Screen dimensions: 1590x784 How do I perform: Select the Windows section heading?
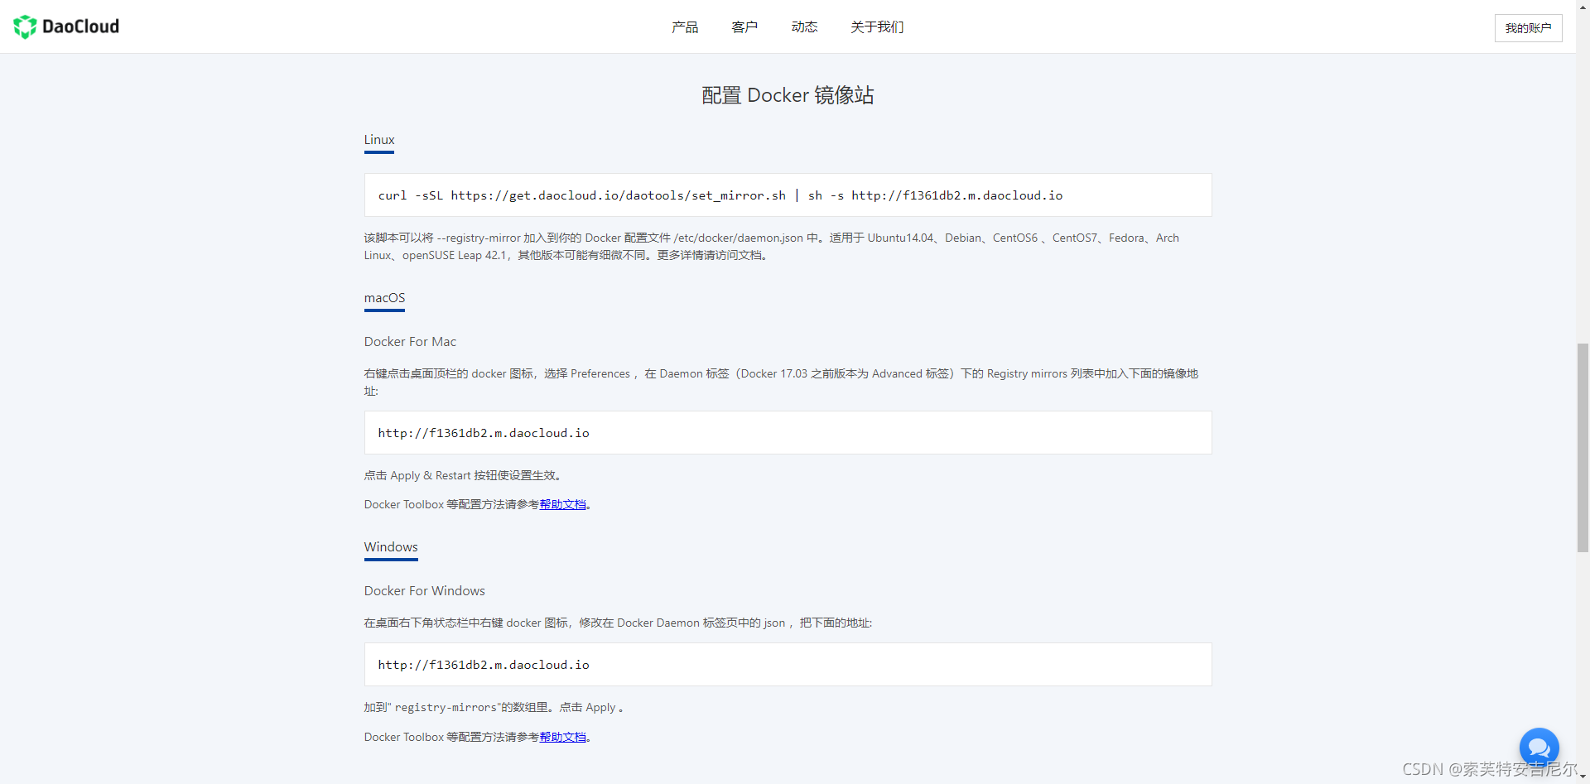(x=391, y=547)
